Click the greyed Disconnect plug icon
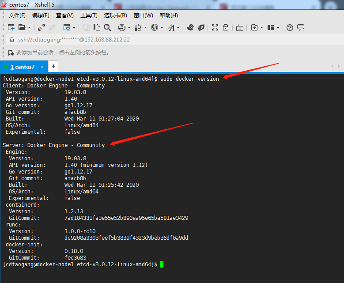Image resolution: width=344 pixels, height=283 pixels. [x=52, y=27]
